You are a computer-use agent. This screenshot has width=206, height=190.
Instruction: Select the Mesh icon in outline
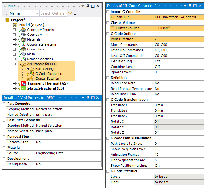[x=23, y=54]
